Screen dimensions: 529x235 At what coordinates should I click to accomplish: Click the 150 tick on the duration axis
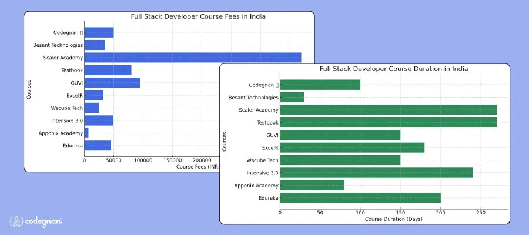[x=400, y=213]
